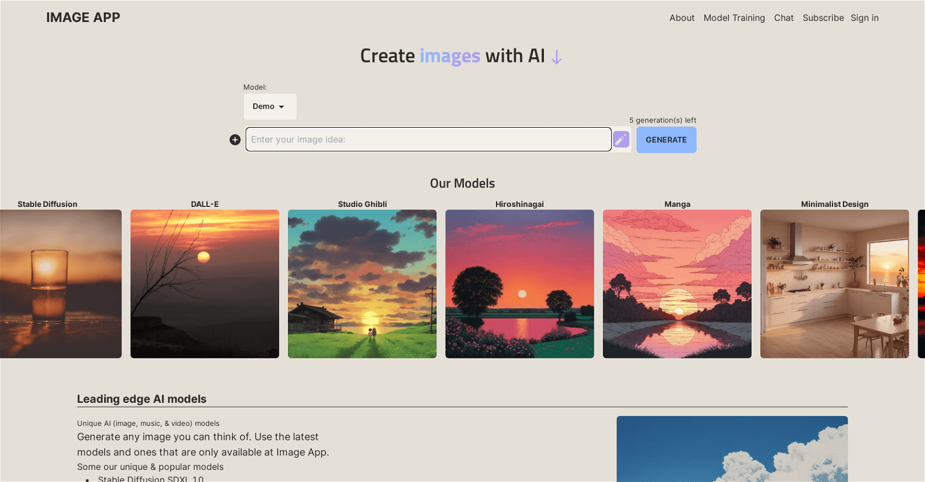Open the About page
The image size is (925, 482).
coord(682,18)
